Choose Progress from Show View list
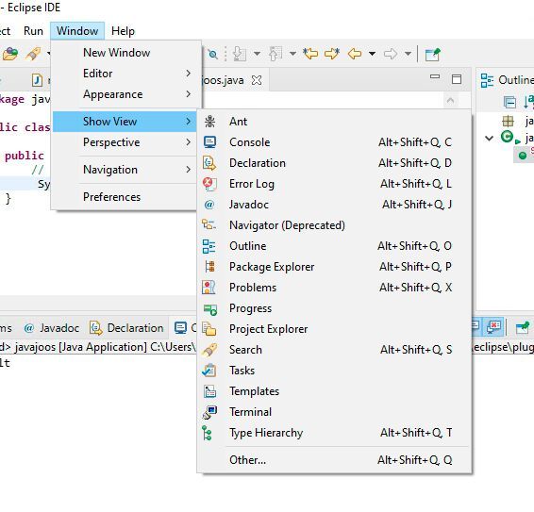The image size is (534, 512). pos(334,308)
